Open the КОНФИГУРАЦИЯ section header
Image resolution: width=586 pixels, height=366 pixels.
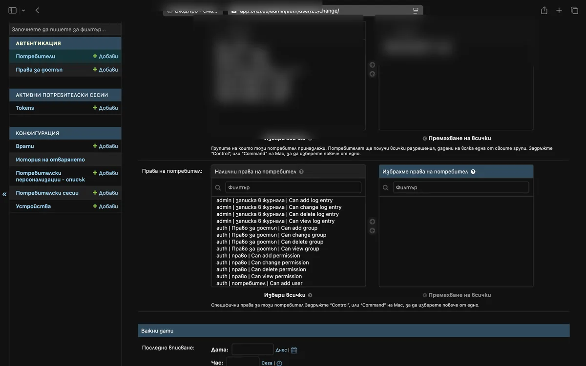pyautogui.click(x=37, y=133)
